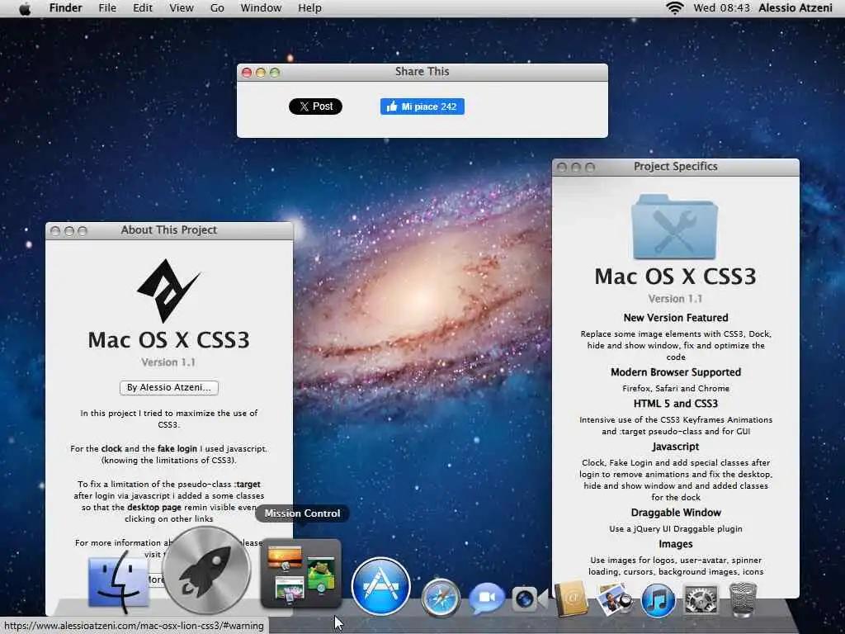Click the New Version Featured heading
Viewport: 845px width, 634px height.
(x=676, y=318)
